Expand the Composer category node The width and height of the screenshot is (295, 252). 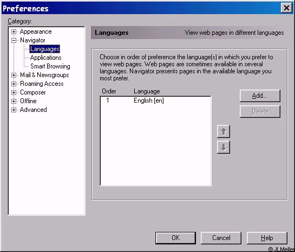tap(14, 92)
